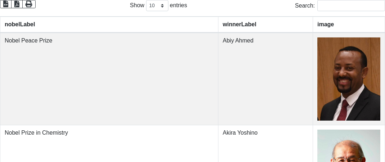
Task: Sort by image column header
Action: [326, 24]
